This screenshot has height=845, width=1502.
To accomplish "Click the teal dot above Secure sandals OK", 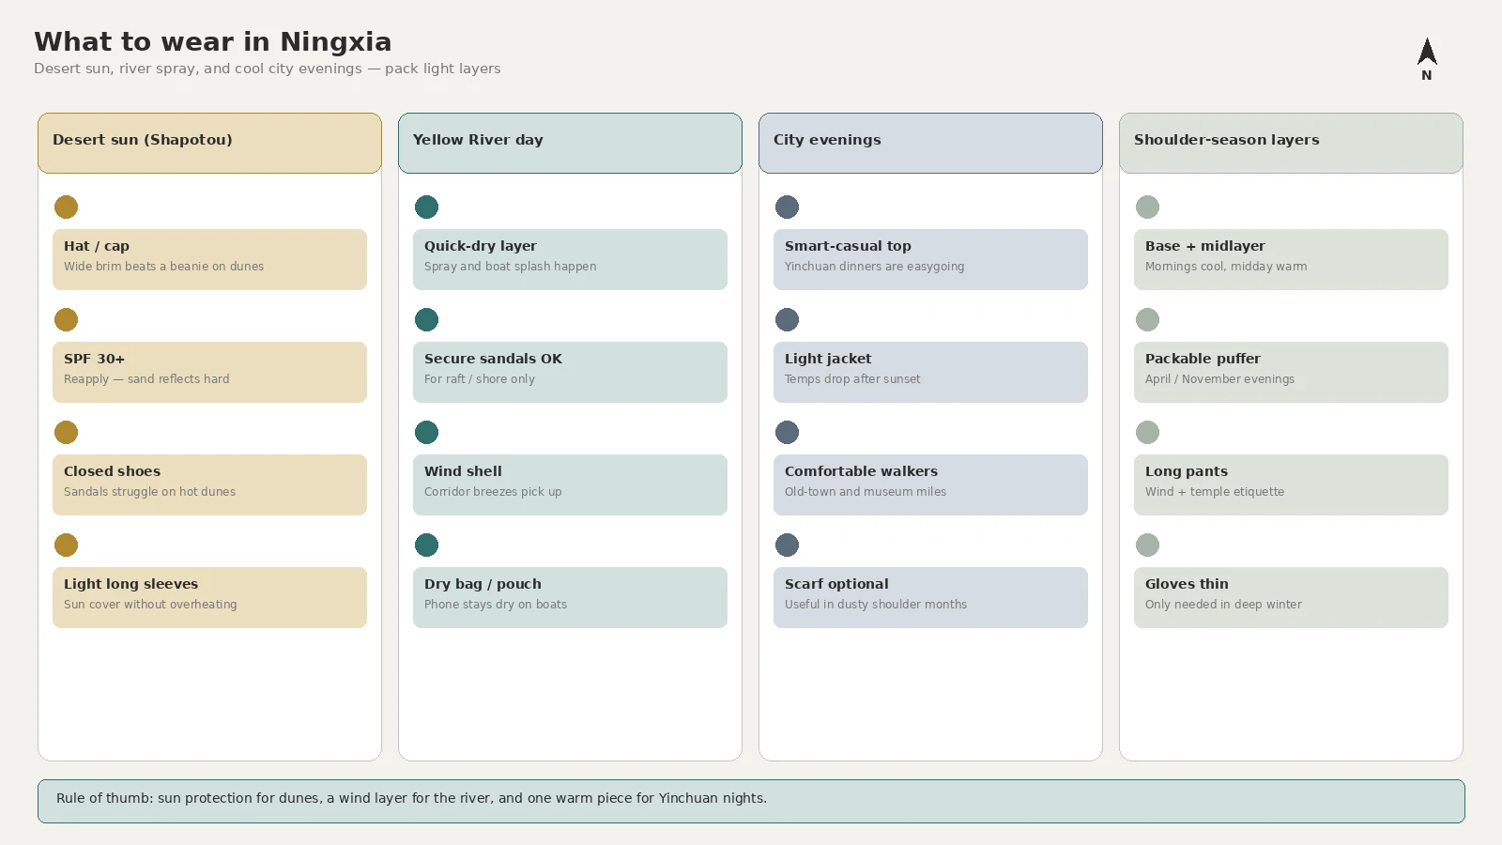I will tap(426, 319).
